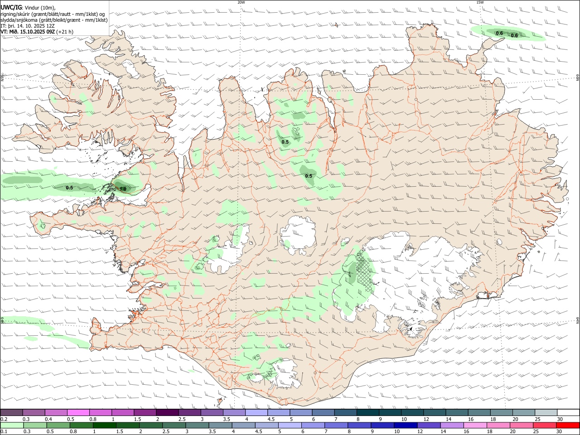Screen dimensions: 580x435
Task: Click the 'slydda/snjókoma' legend description line
Action: pos(54,20)
